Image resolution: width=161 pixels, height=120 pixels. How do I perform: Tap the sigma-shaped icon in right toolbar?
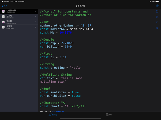click(157, 22)
